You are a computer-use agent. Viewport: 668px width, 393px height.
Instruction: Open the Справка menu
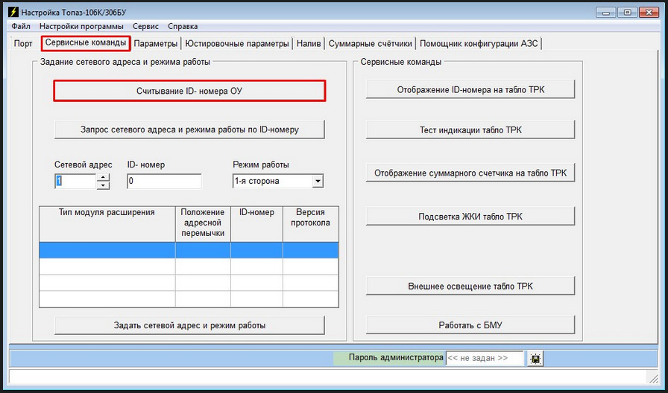(183, 26)
